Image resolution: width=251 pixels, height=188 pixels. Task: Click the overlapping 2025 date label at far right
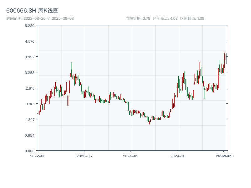(x=224, y=156)
